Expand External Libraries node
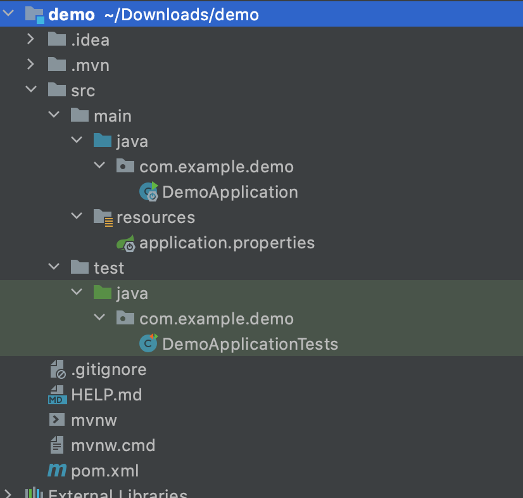 [x=8, y=493]
